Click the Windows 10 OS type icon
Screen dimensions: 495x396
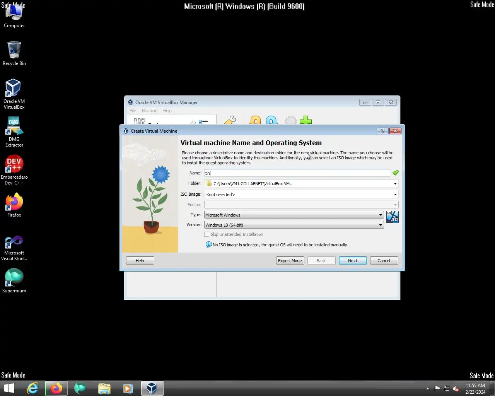point(392,217)
